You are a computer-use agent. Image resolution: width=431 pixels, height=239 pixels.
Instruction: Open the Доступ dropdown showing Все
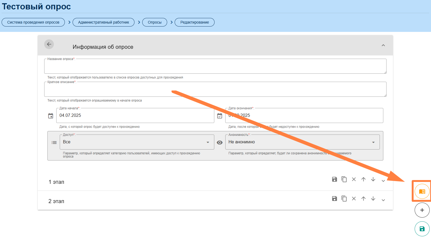pos(136,142)
